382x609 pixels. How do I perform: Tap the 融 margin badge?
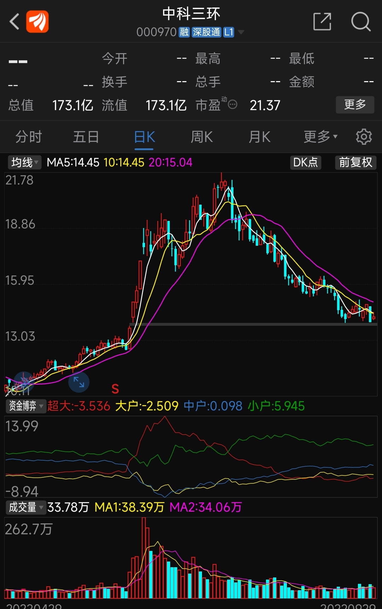pos(184,32)
